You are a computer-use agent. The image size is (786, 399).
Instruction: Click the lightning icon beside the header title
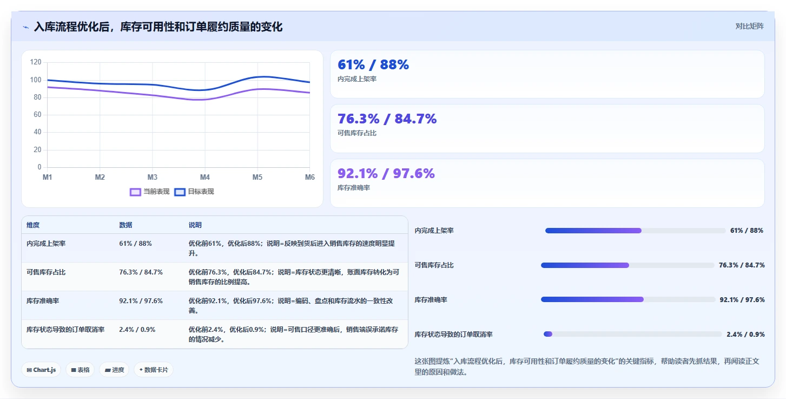click(x=25, y=27)
